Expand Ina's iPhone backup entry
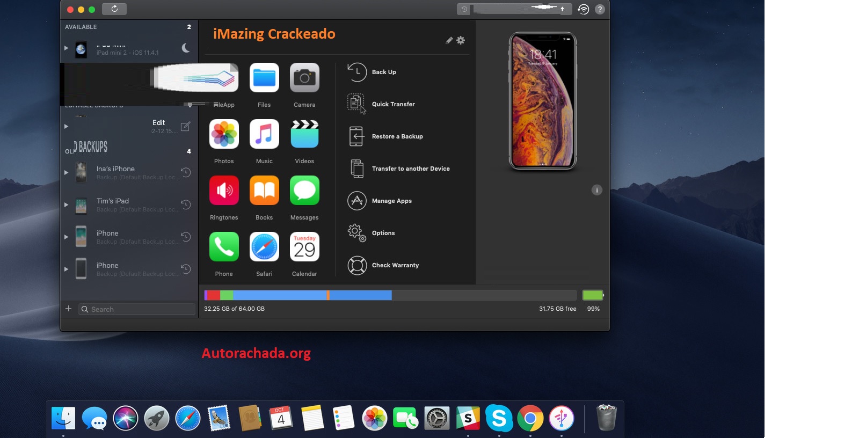 click(66, 172)
